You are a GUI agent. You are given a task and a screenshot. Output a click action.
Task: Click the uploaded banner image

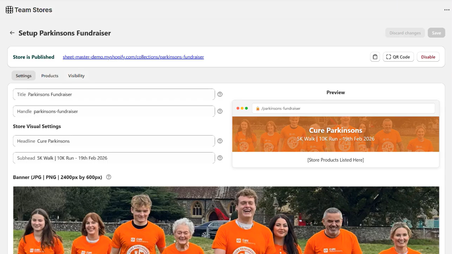[x=226, y=220]
